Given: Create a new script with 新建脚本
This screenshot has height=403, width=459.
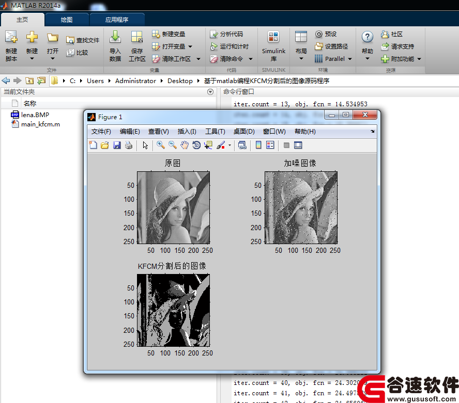Looking at the screenshot, I should pos(11,46).
